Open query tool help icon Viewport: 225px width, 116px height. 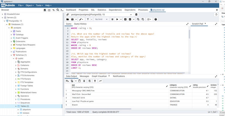point(156,19)
